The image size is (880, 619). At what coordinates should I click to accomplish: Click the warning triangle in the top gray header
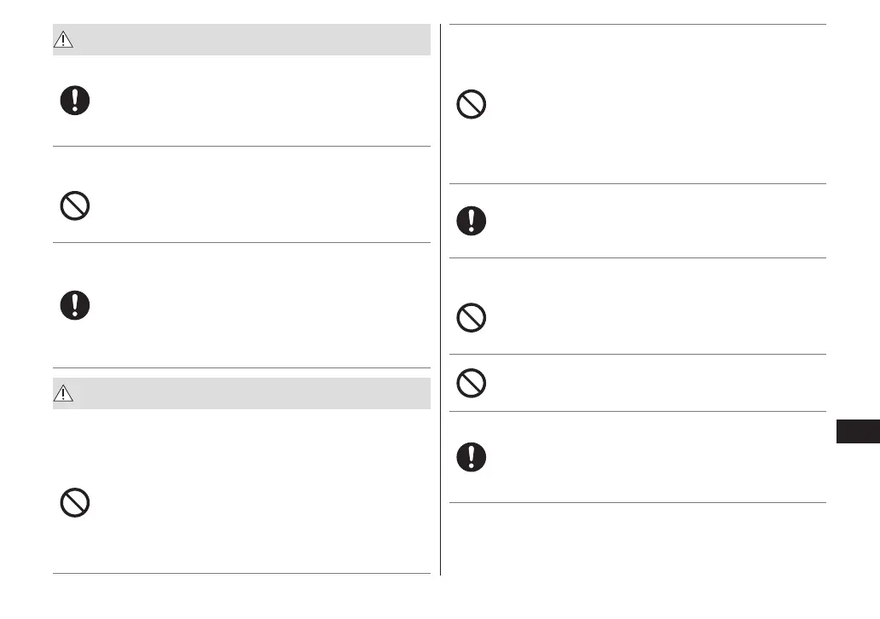(65, 40)
